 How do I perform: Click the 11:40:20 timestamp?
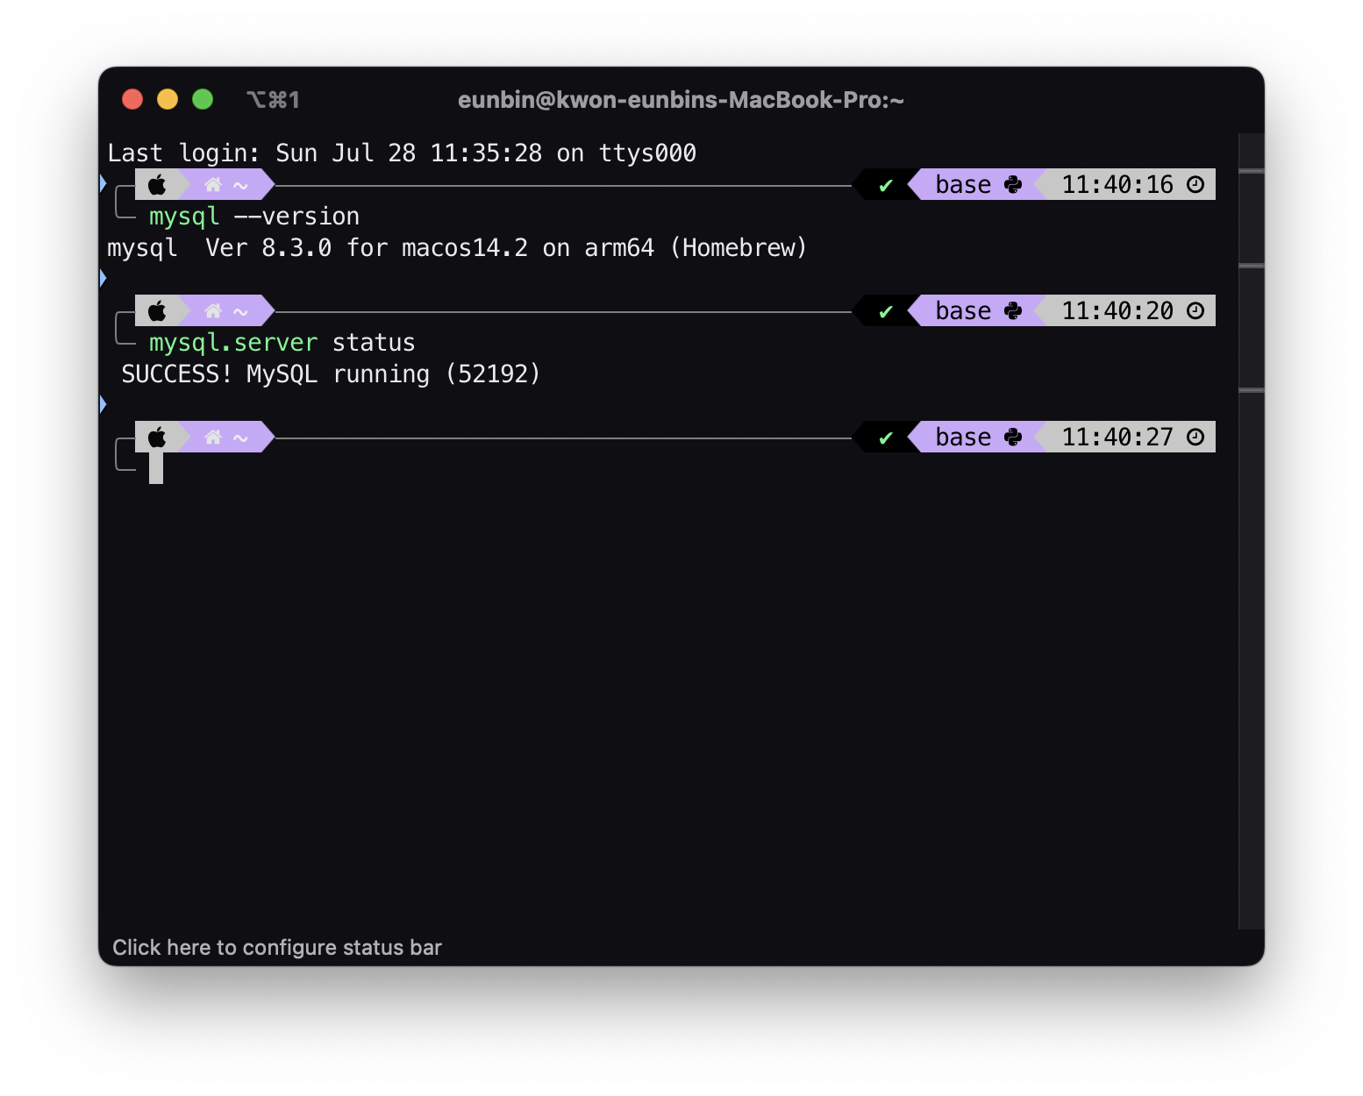click(x=1117, y=311)
